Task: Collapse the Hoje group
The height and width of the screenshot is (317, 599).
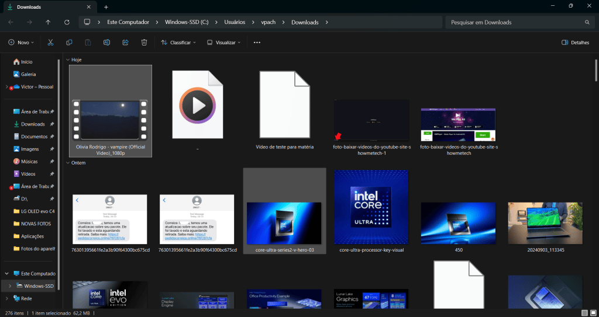Action: [68, 60]
